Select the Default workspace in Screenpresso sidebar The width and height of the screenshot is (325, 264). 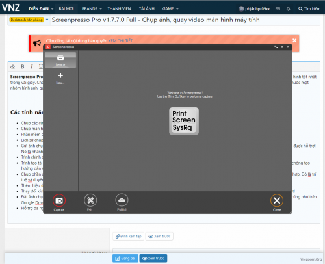(x=60, y=60)
